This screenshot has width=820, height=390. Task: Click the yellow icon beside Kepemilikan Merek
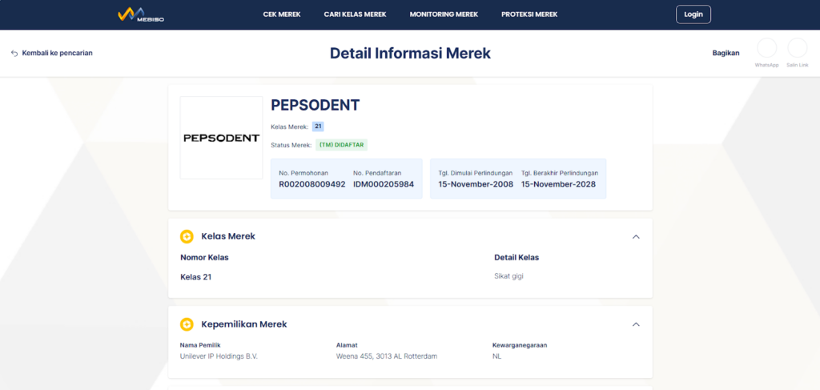pos(187,324)
